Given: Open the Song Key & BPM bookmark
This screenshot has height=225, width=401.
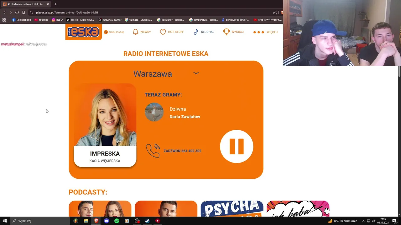Looking at the screenshot, I should [235, 20].
